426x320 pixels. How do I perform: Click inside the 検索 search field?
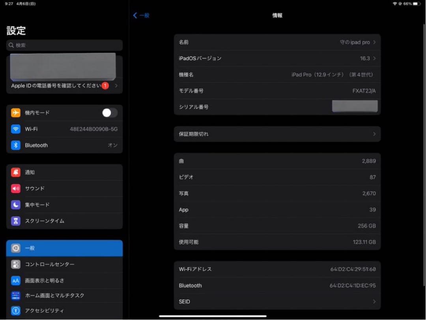[63, 45]
